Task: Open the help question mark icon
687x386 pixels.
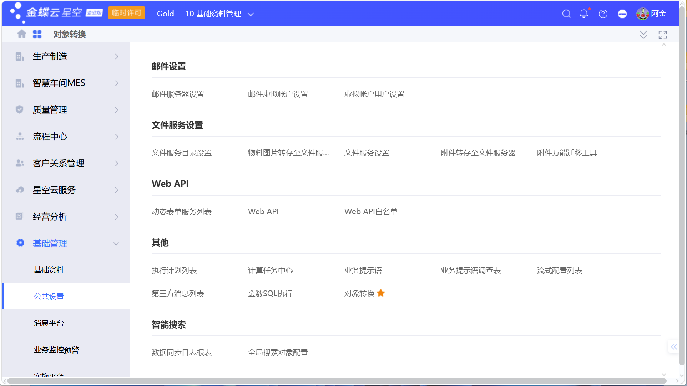Action: [603, 14]
